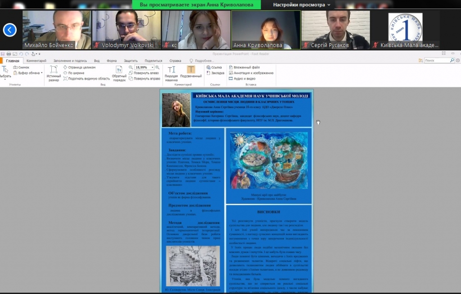Click the colorful utopia painting in poster
This screenshot has height=294, width=461.
coord(269,161)
